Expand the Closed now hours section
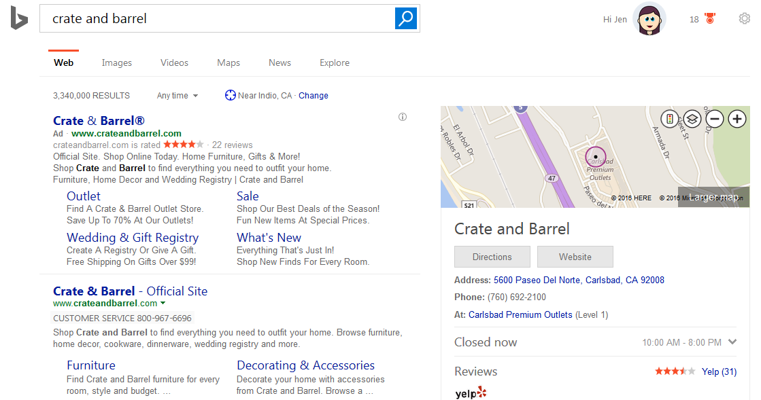Screen dimensions: 761x400 pos(732,342)
